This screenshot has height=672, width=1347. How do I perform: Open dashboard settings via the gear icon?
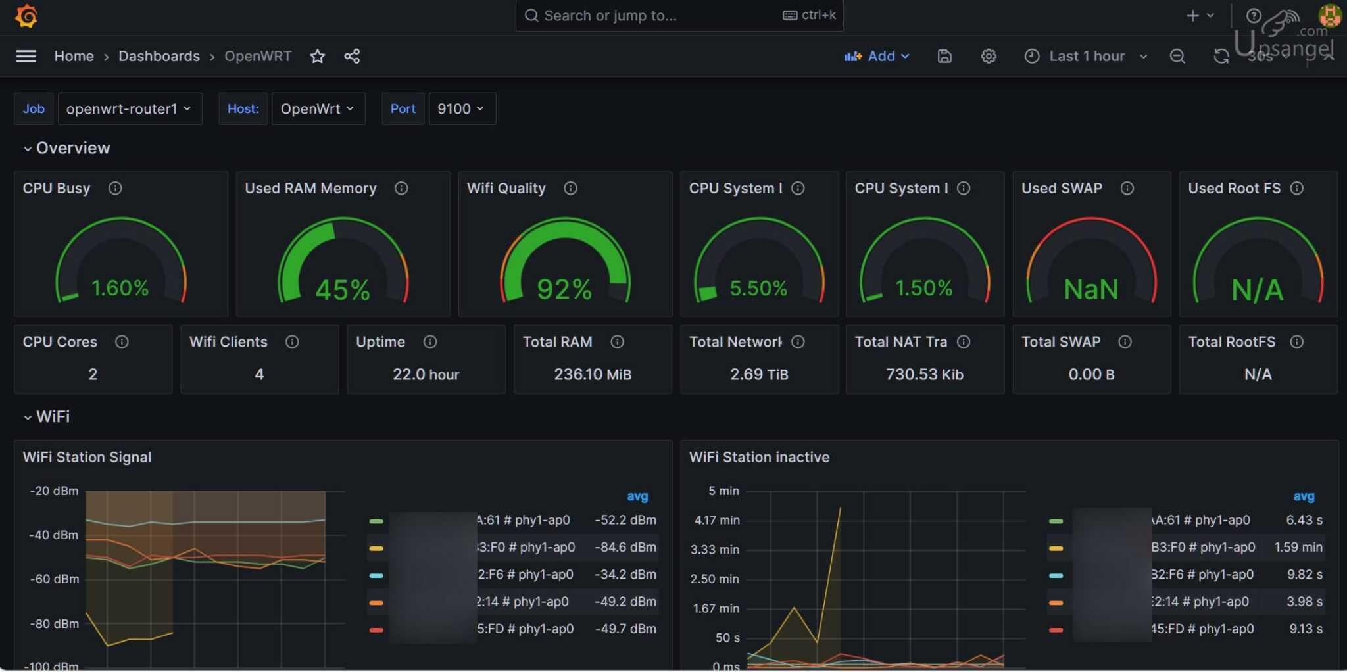[x=989, y=57]
